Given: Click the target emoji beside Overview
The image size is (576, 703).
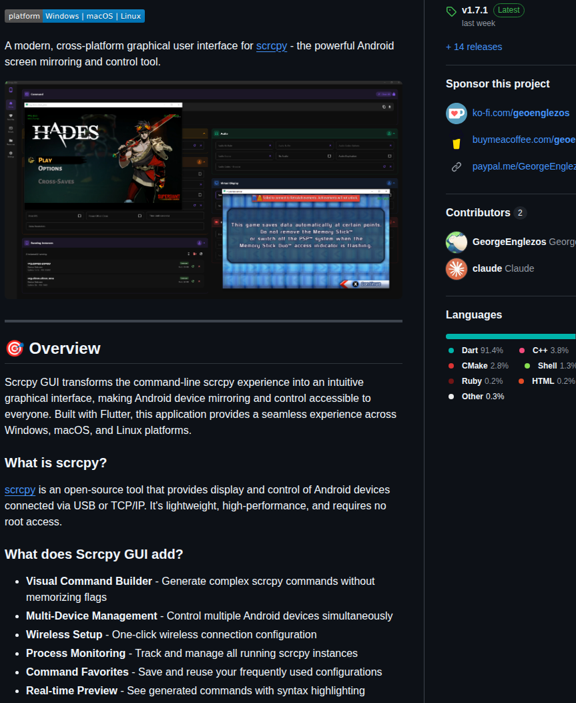Looking at the screenshot, I should pos(15,348).
